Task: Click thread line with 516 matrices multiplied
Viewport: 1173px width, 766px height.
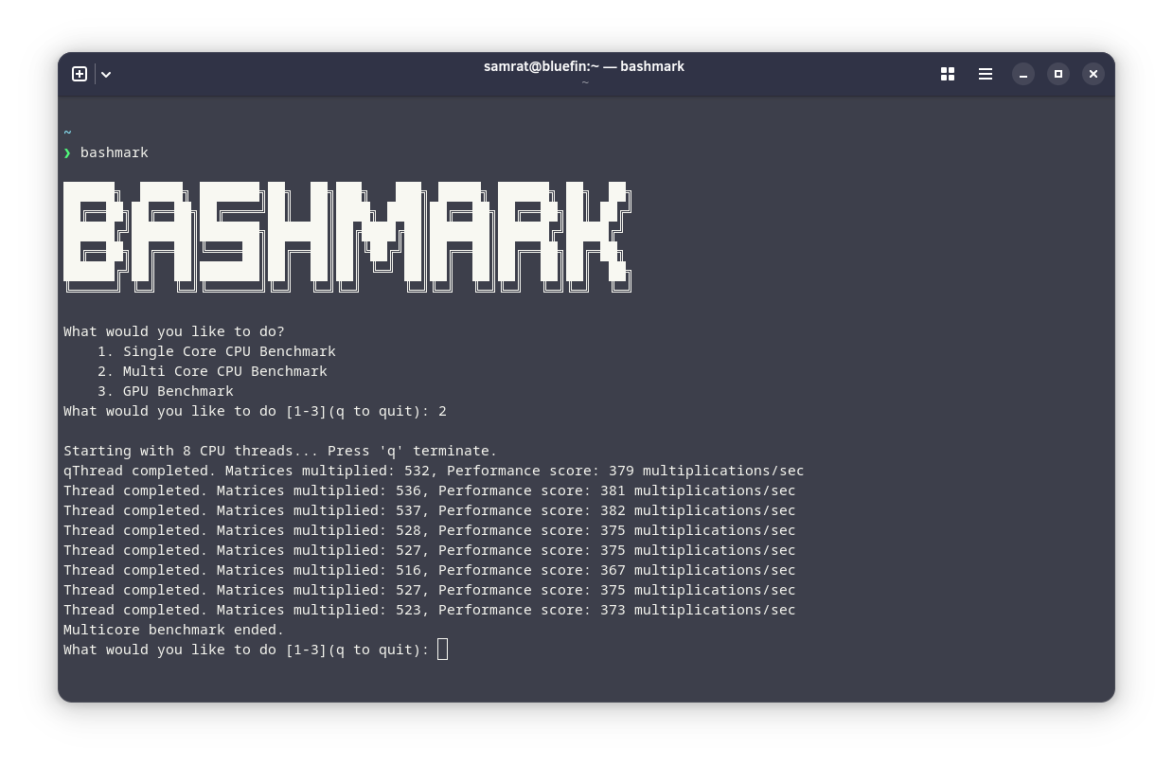Action: click(430, 570)
